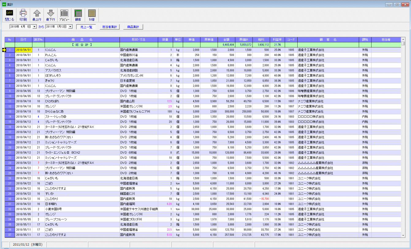
Task: Click the 日付 column header
Action: tap(23, 39)
